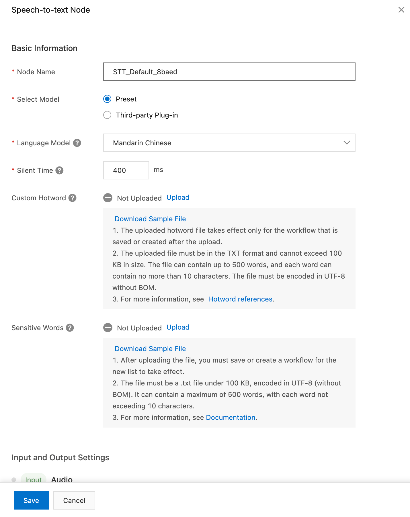
Task: Open the Sensitive Words Documentation link
Action: tap(231, 418)
